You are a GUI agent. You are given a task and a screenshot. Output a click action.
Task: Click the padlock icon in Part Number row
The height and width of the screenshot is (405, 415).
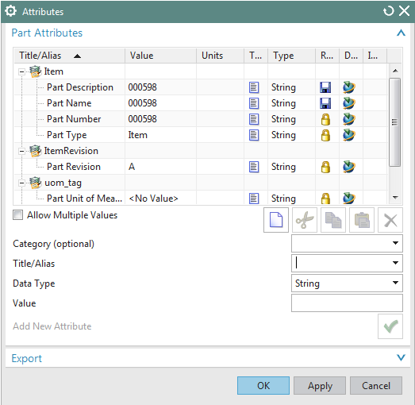(325, 119)
